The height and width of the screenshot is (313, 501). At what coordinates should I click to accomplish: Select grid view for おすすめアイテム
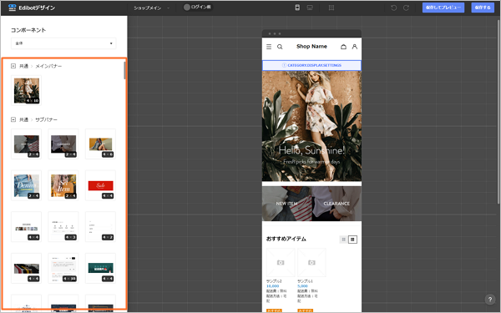pos(344,240)
